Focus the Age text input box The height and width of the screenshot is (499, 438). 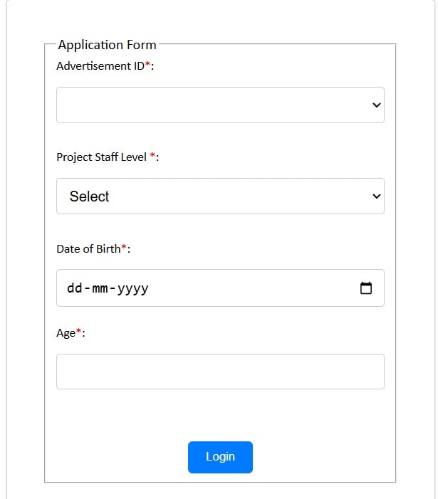(220, 372)
